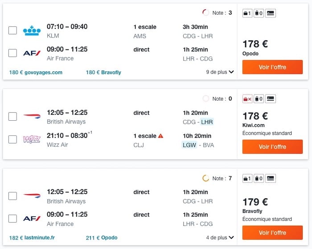Click the payment card icon on Opodo offer
Image resolution: width=312 pixels, height=249 pixels.
tap(270, 13)
